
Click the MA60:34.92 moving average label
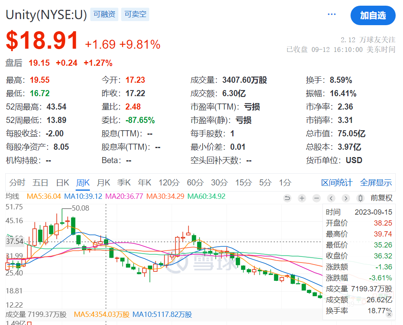(207, 196)
